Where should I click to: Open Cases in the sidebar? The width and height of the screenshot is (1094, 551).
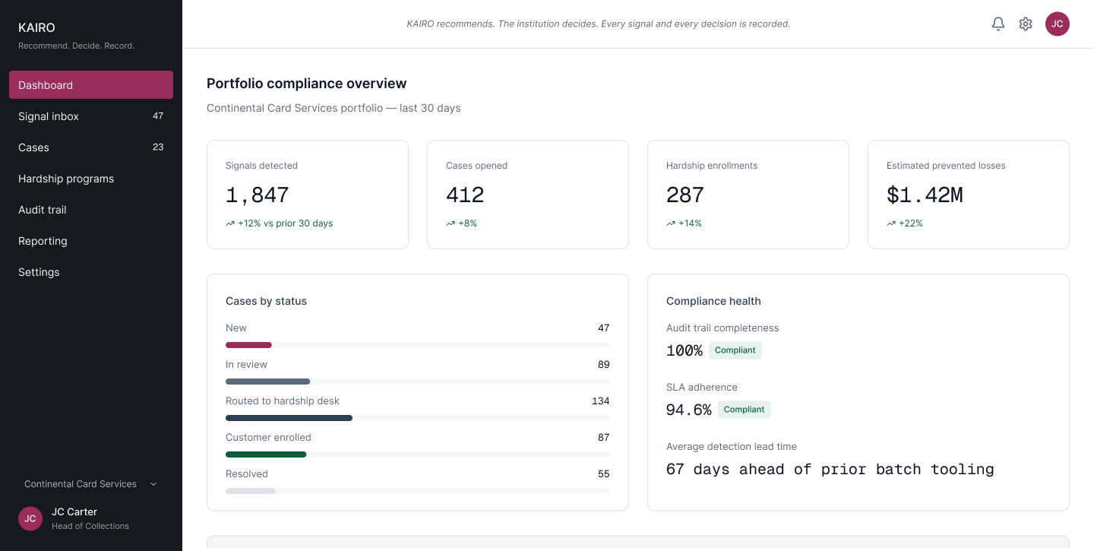[91, 147]
